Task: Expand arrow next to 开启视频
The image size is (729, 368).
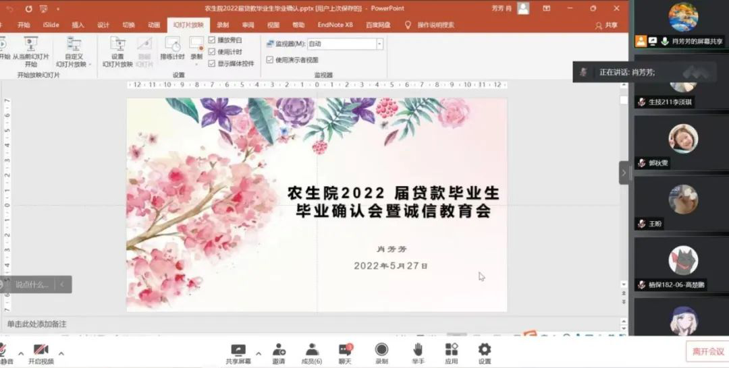Action: 61,353
